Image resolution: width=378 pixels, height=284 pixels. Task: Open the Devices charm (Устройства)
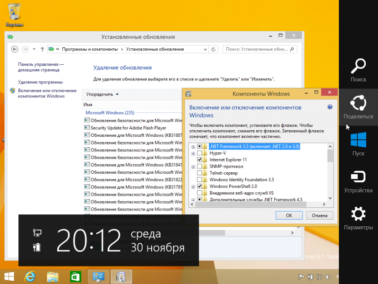(x=358, y=181)
